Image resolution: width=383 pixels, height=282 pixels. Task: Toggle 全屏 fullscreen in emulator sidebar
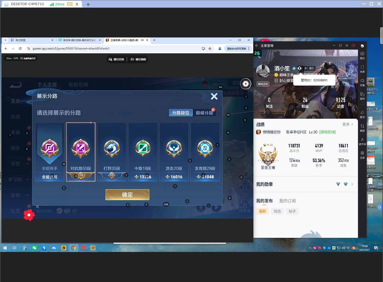362,69
